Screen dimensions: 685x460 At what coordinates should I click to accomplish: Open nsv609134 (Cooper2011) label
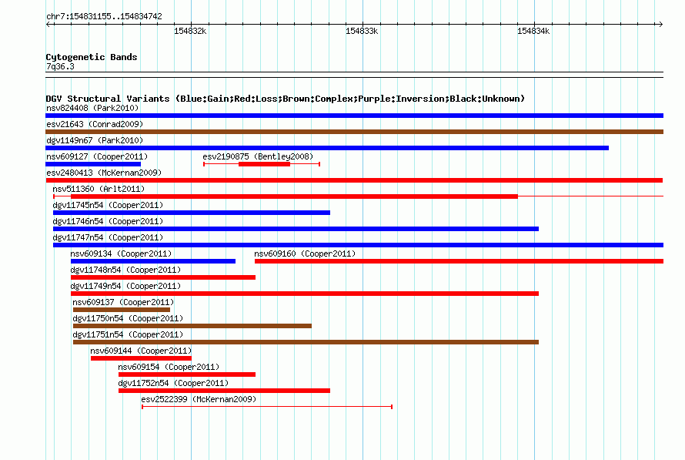click(121, 254)
